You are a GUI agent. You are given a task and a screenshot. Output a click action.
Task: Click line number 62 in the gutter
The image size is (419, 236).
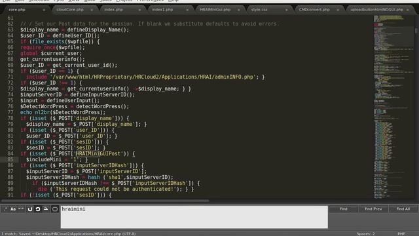pyautogui.click(x=10, y=24)
